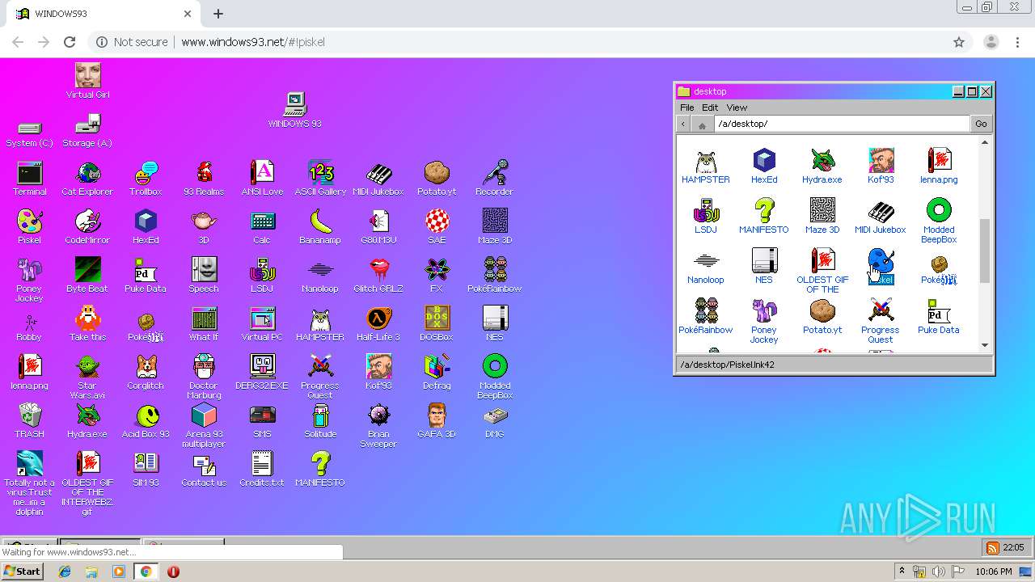
Task: Open the Windows 93 RSS feed tray icon
Action: pos(992,547)
